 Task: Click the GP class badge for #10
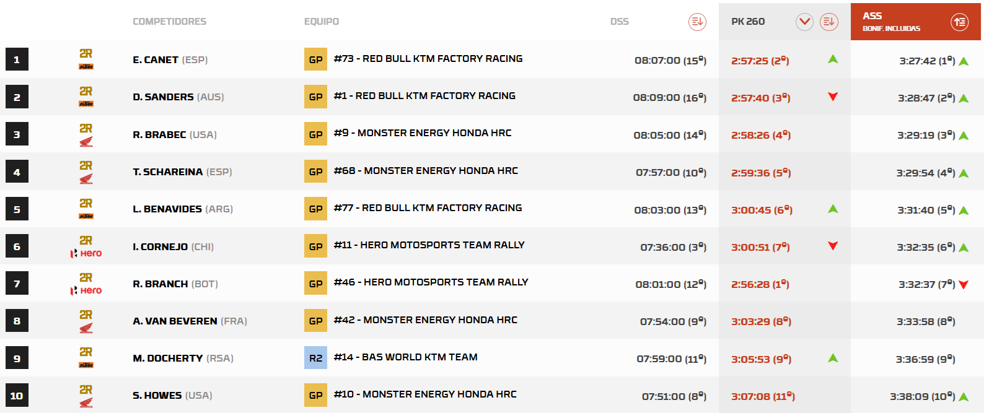(315, 396)
